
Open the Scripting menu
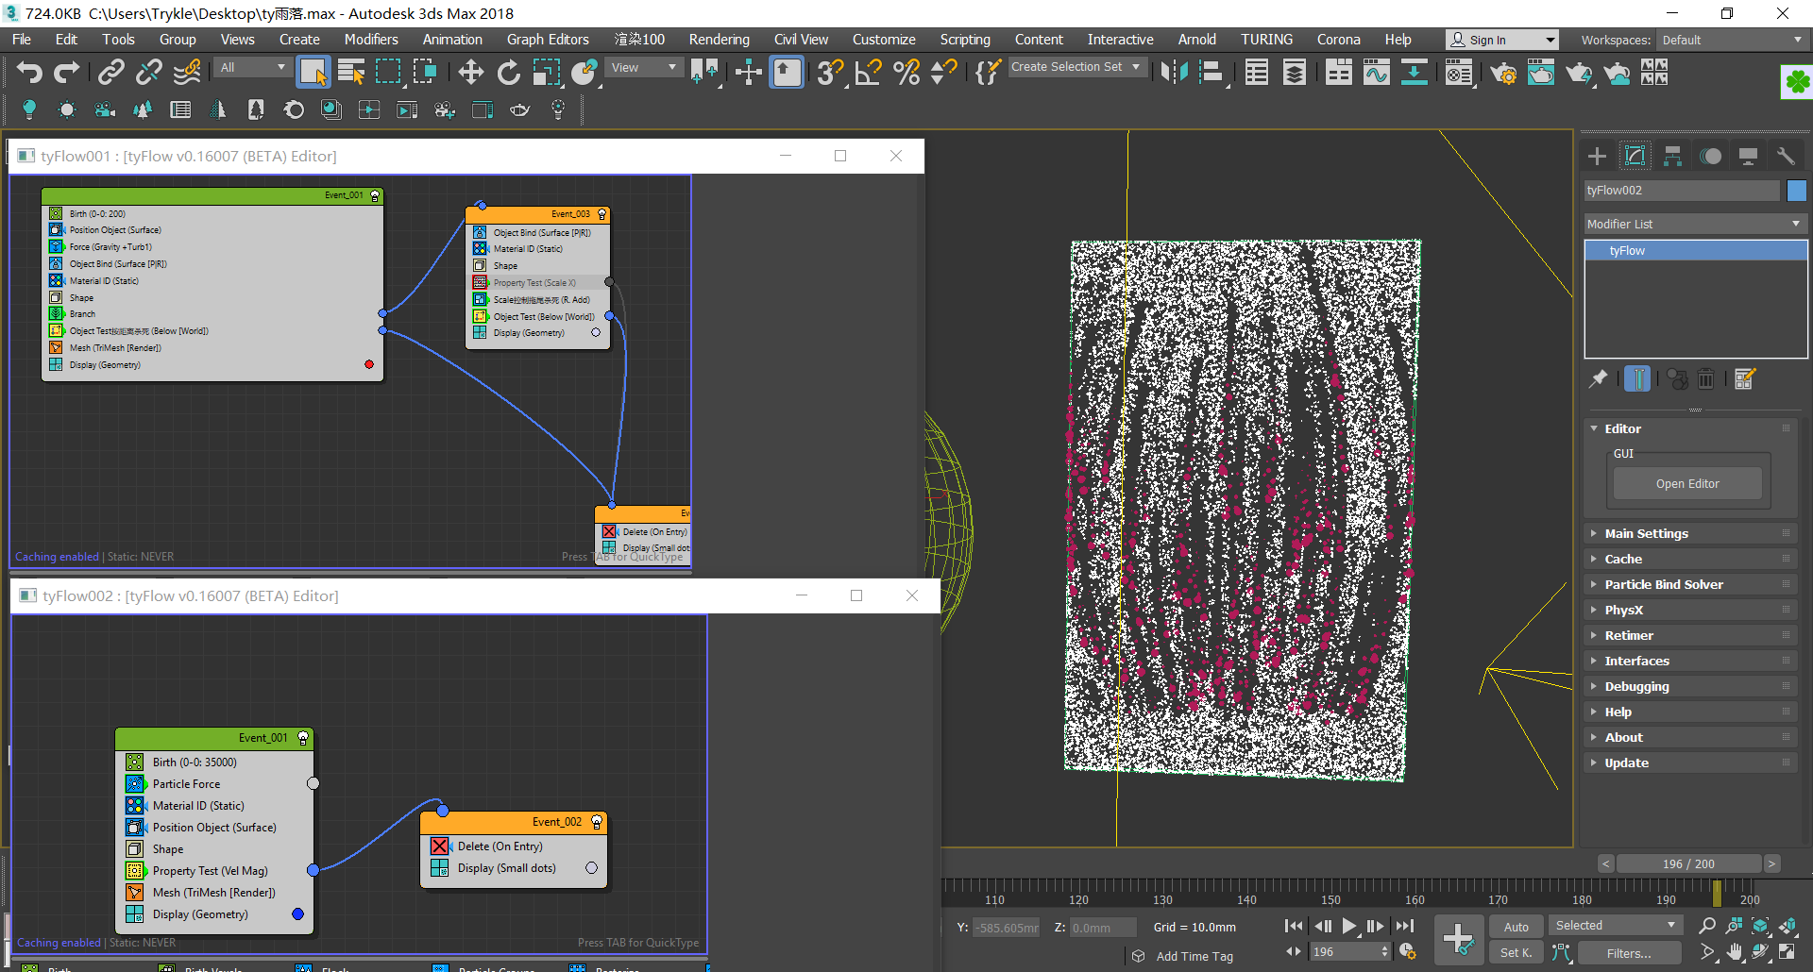[x=964, y=40]
